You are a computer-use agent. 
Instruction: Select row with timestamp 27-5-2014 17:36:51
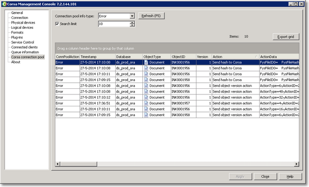click(x=177, y=103)
